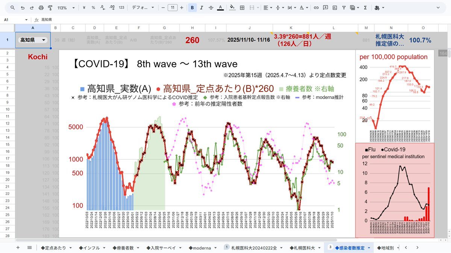Select the paint format roller tool
This screenshot has height=253, width=451.
pyautogui.click(x=50, y=7)
